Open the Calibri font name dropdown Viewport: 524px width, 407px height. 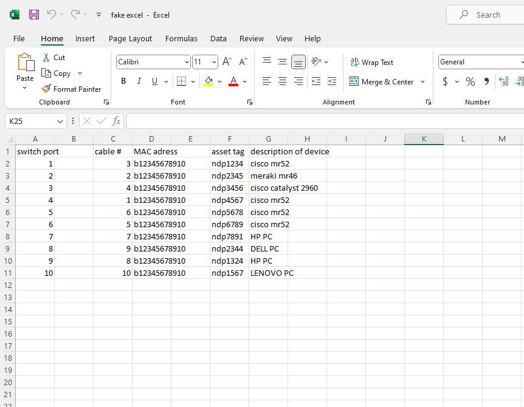pyautogui.click(x=187, y=62)
